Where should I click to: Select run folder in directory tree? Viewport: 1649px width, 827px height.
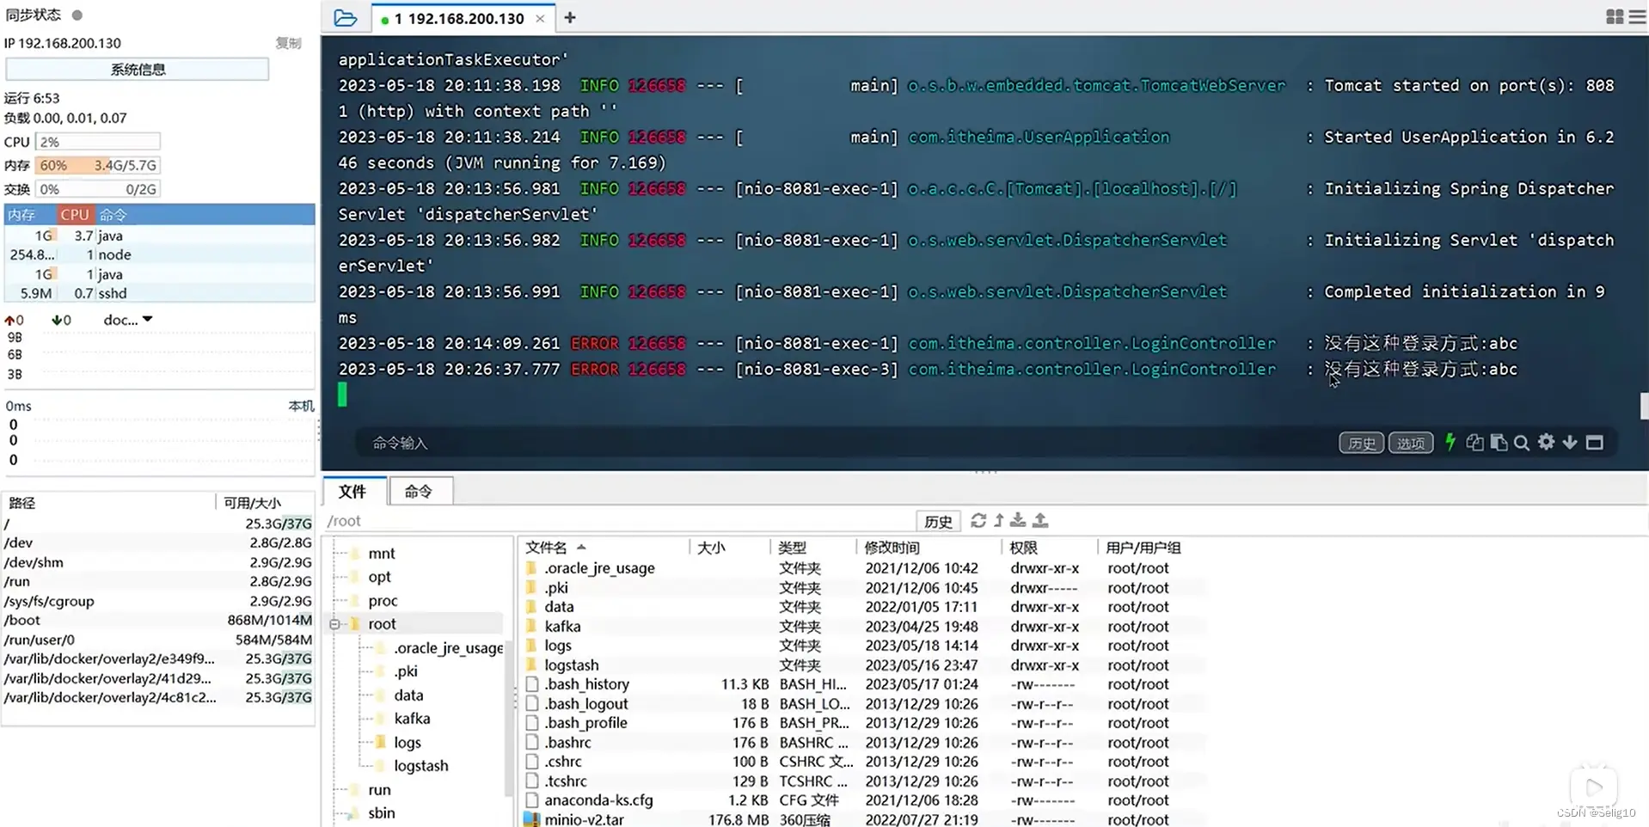pyautogui.click(x=379, y=789)
